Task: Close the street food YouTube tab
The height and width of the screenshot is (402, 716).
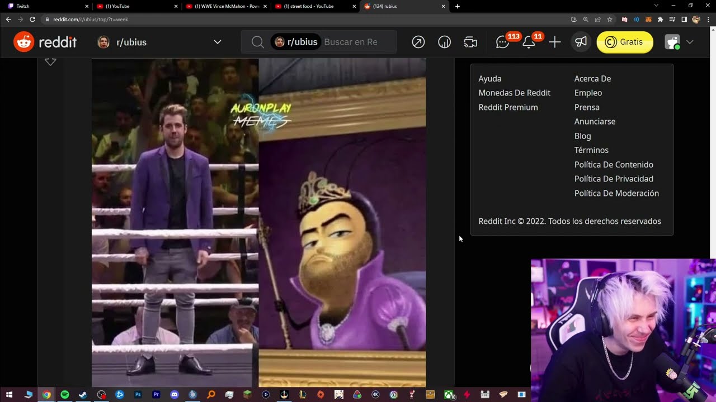Action: pyautogui.click(x=354, y=6)
